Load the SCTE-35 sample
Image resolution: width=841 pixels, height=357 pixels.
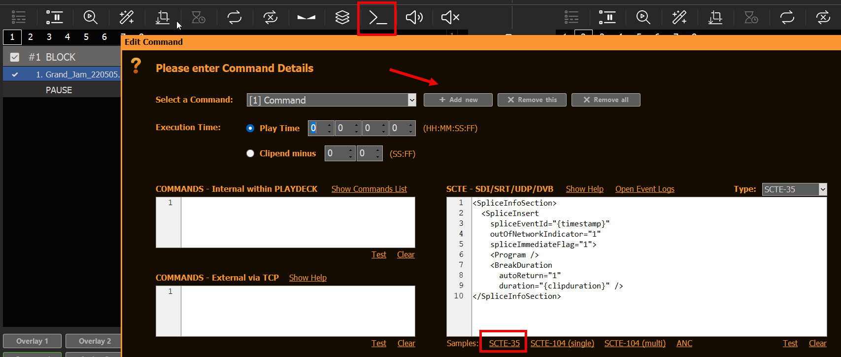point(505,344)
